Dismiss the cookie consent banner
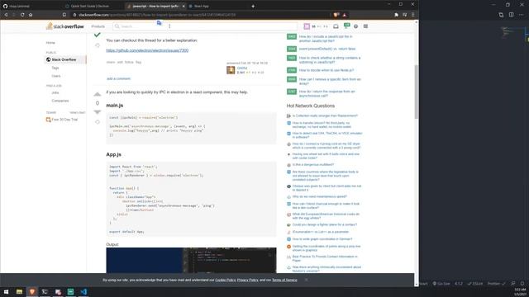 click(x=306, y=280)
